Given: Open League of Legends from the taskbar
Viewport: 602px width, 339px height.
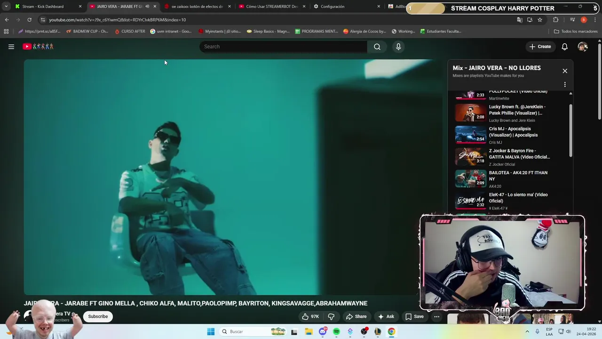Looking at the screenshot, I should tap(378, 331).
